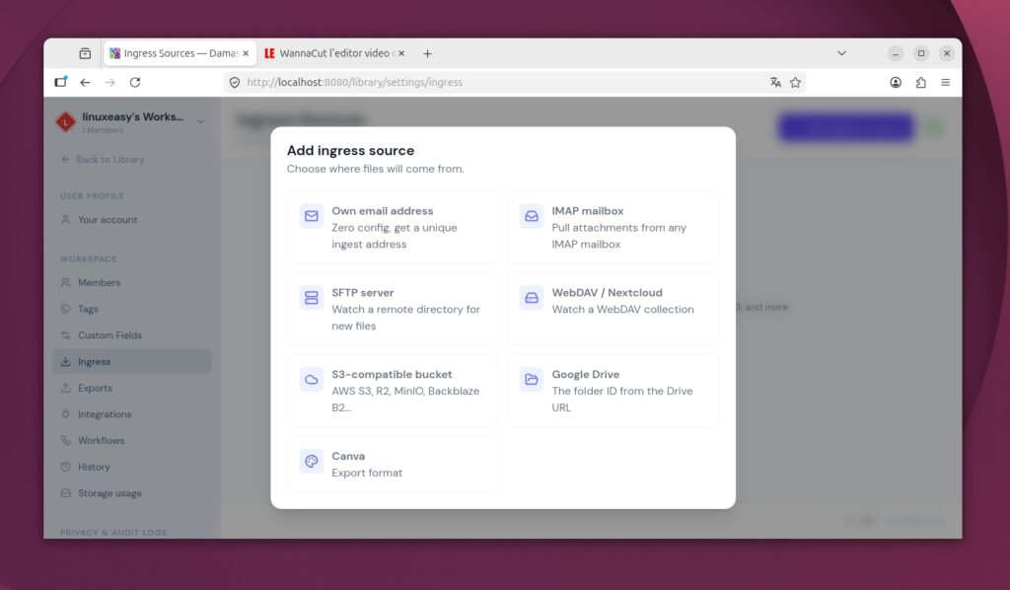Click the Your account person icon
1010x590 pixels.
(x=66, y=220)
